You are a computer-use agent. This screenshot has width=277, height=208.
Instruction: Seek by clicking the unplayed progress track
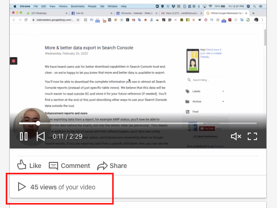click(148, 123)
